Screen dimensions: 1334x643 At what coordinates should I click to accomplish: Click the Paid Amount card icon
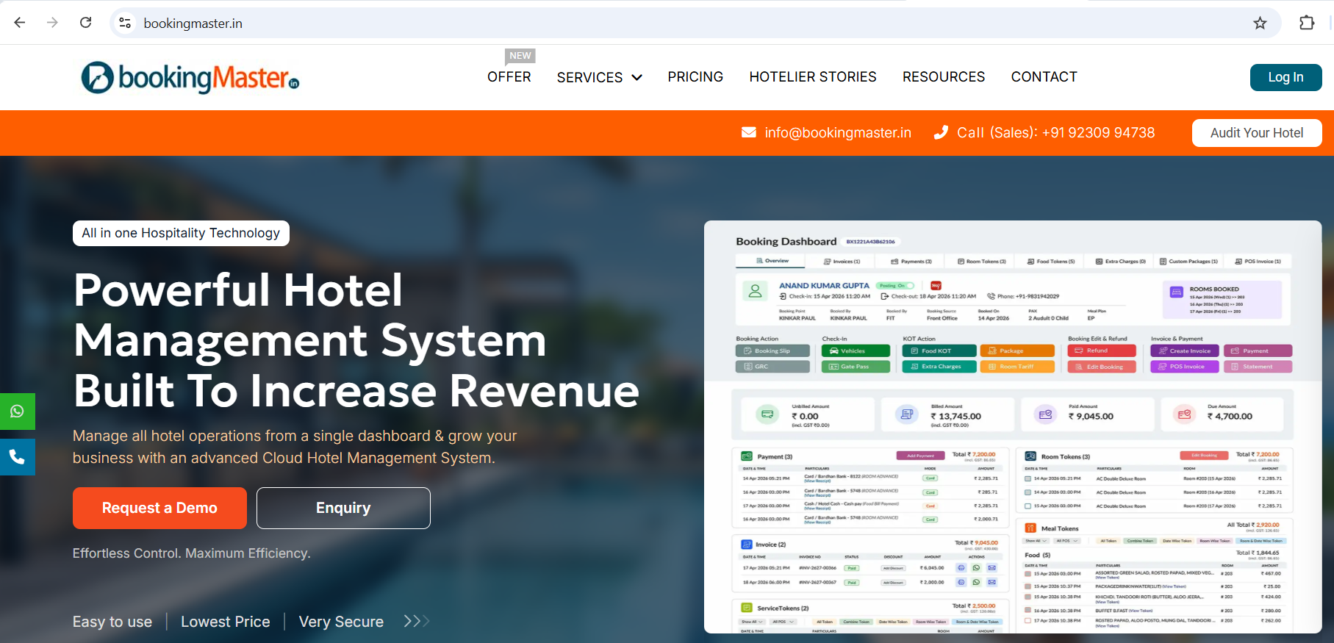pos(1045,415)
